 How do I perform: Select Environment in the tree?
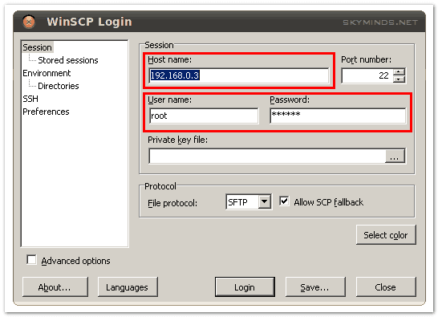tap(47, 73)
